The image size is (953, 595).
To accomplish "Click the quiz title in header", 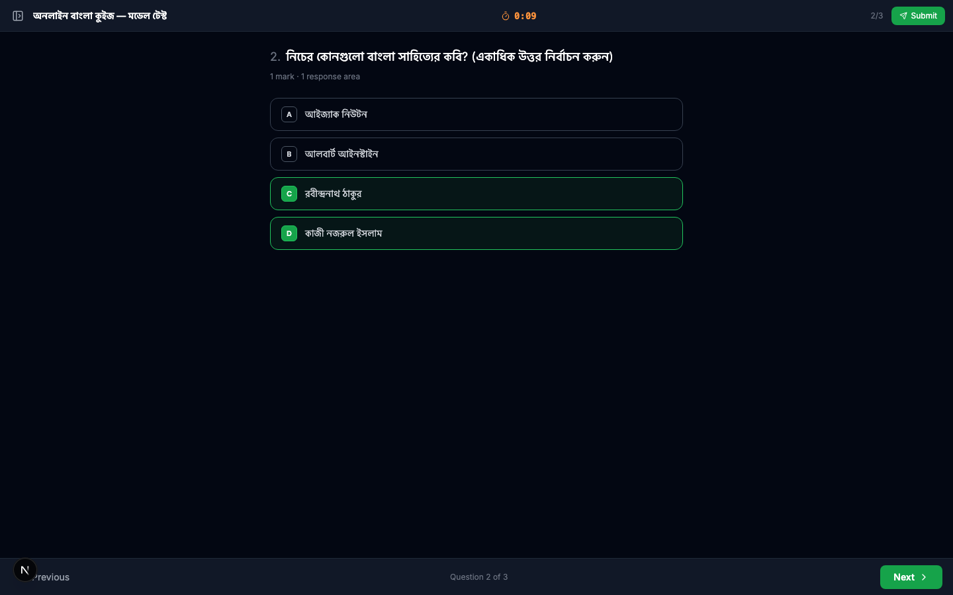I will pyautogui.click(x=100, y=16).
